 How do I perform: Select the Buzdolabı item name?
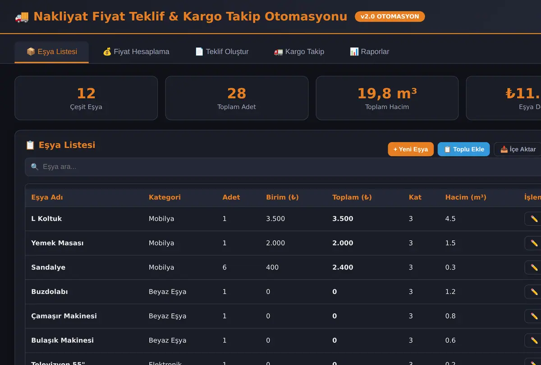point(50,292)
